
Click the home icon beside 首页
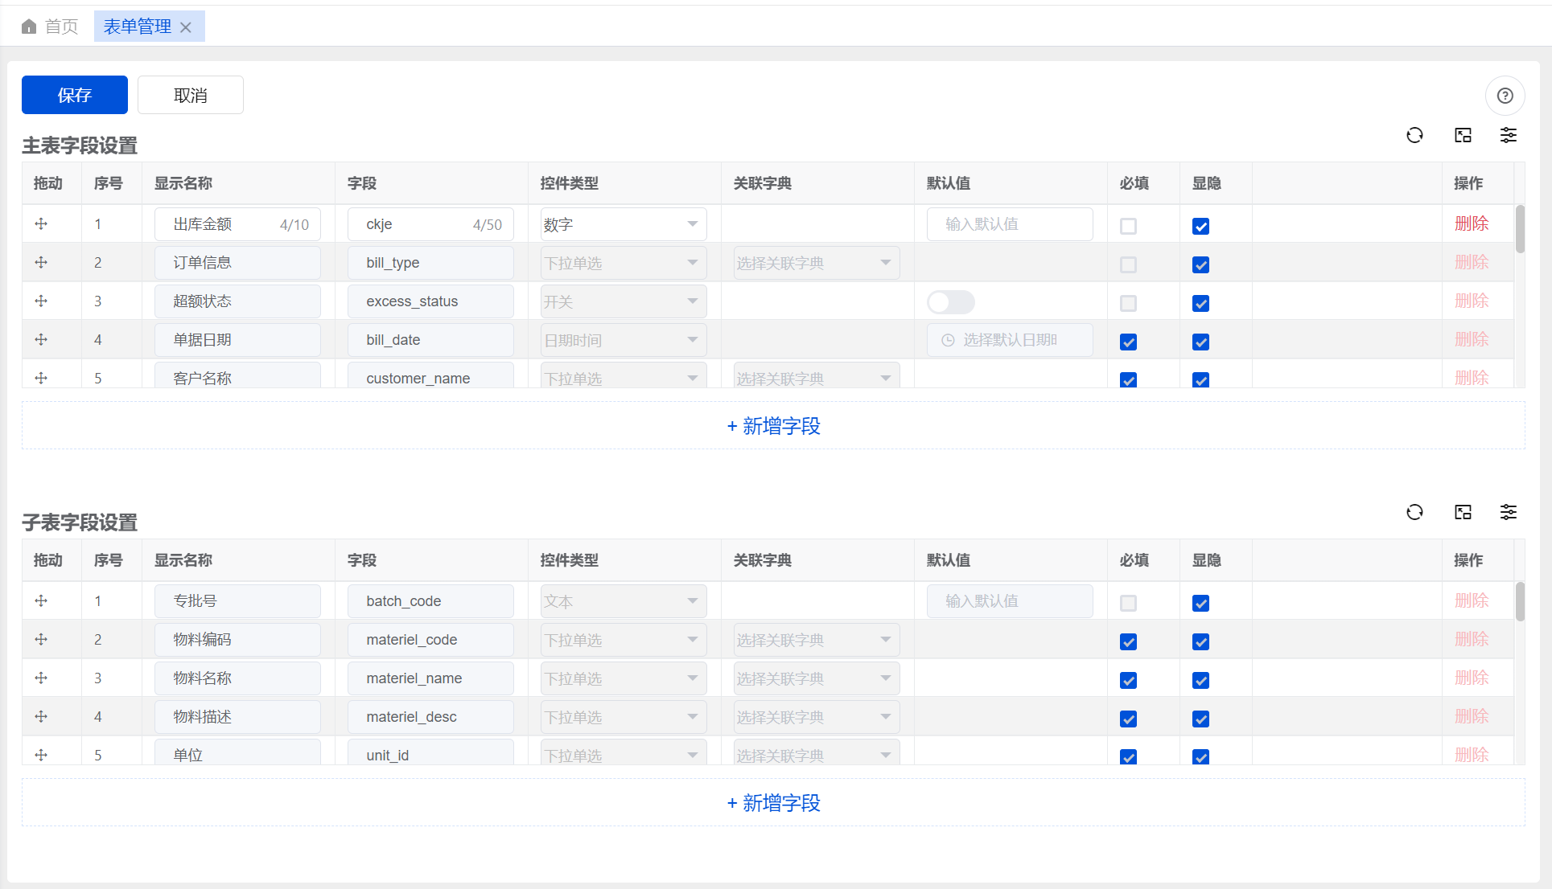coord(29,27)
